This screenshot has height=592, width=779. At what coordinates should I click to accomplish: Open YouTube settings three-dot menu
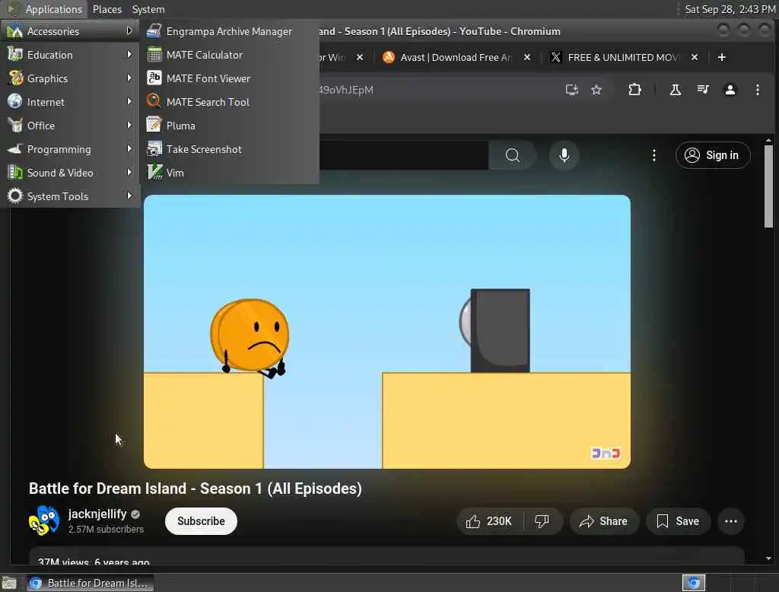pyautogui.click(x=653, y=155)
